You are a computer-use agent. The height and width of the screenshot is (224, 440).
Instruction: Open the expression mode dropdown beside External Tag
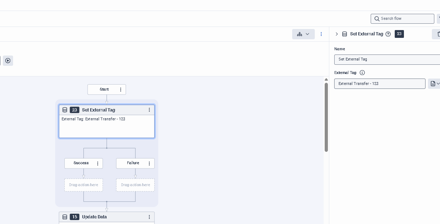pyautogui.click(x=435, y=84)
